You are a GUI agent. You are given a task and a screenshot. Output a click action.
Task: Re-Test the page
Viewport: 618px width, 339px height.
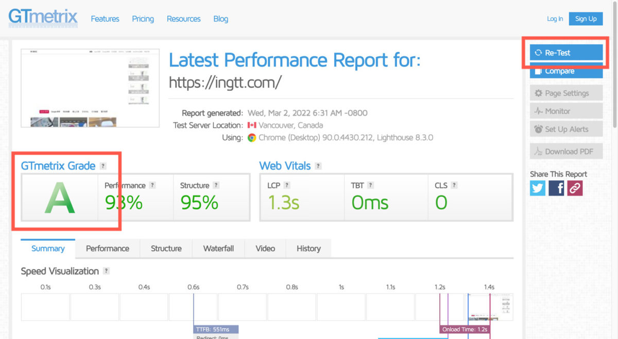[566, 53]
